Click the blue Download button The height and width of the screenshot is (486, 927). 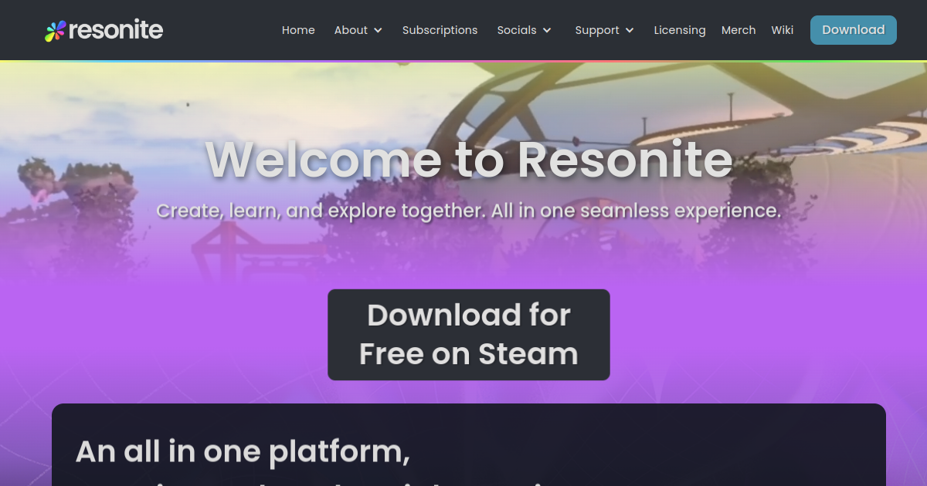click(x=854, y=30)
